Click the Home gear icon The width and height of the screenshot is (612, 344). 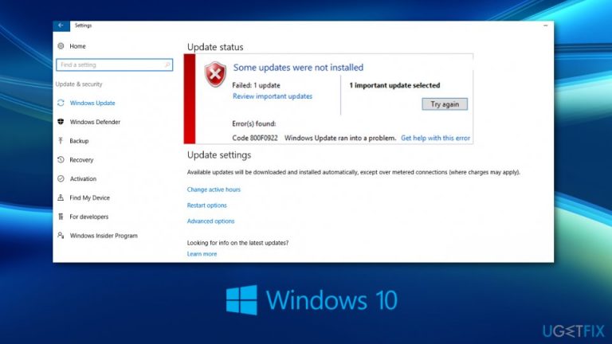click(x=61, y=46)
